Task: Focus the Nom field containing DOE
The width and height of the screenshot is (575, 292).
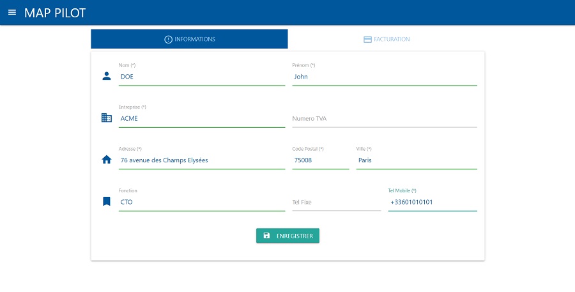Action: tap(201, 77)
